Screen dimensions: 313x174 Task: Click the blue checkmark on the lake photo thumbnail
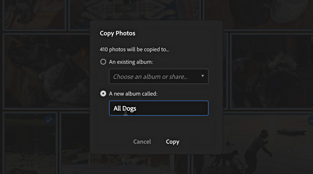tap(49, 120)
